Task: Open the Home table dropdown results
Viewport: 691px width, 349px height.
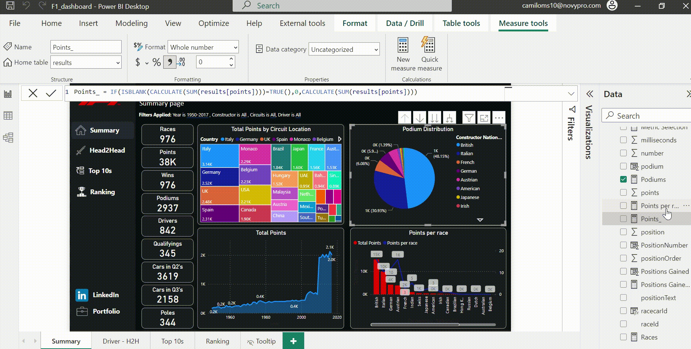Action: click(86, 62)
